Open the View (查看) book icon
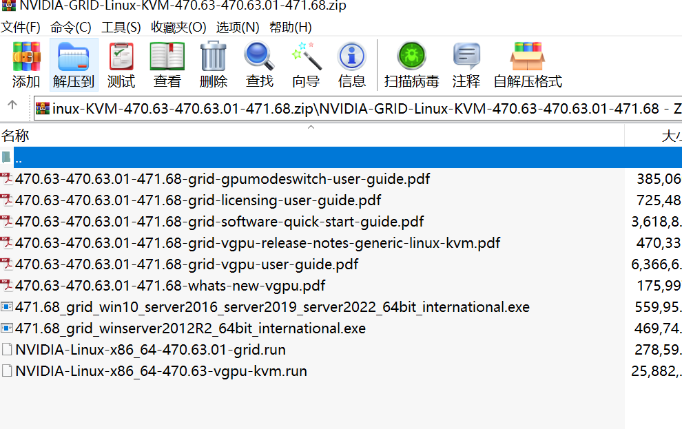 coord(167,56)
